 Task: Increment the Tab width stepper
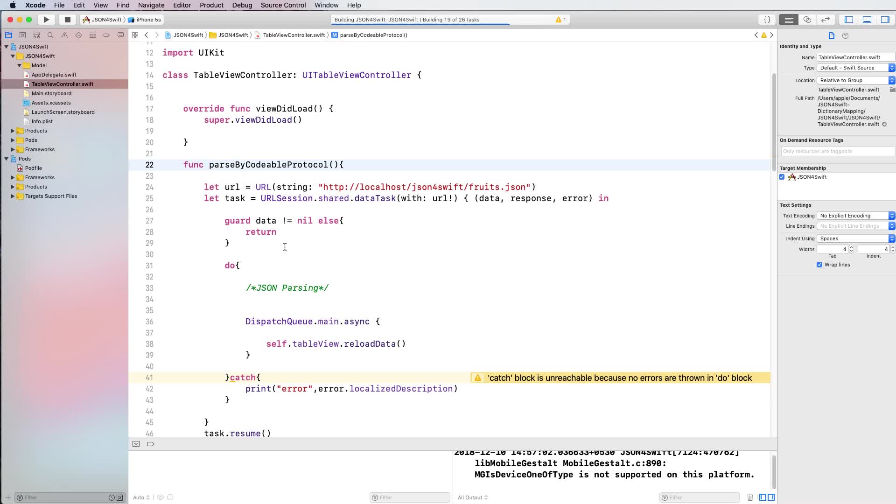coord(851,247)
